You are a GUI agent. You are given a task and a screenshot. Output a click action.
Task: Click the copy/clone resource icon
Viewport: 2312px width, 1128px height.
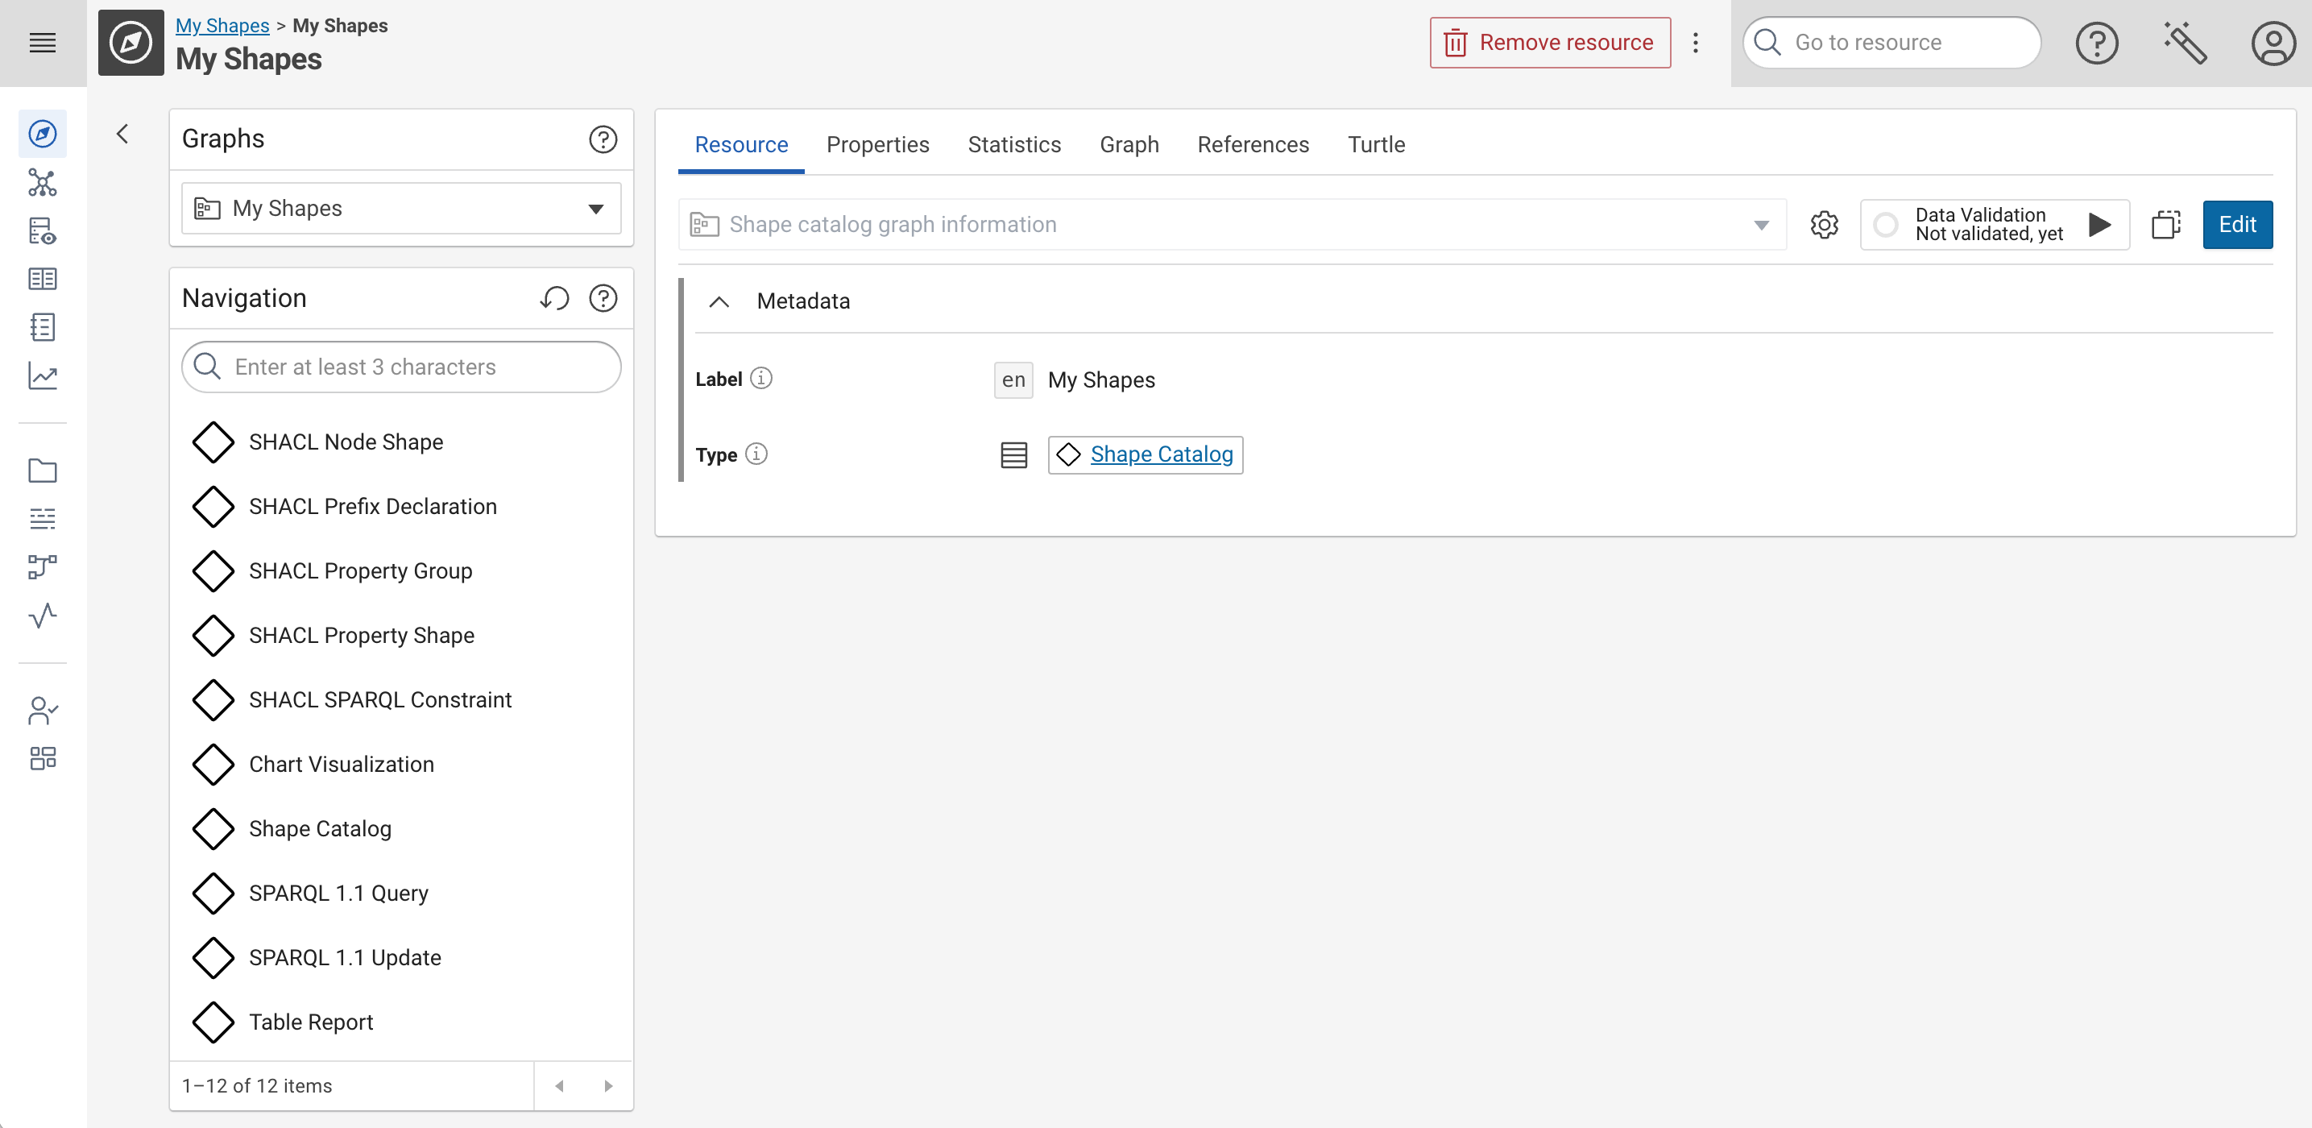[2165, 224]
